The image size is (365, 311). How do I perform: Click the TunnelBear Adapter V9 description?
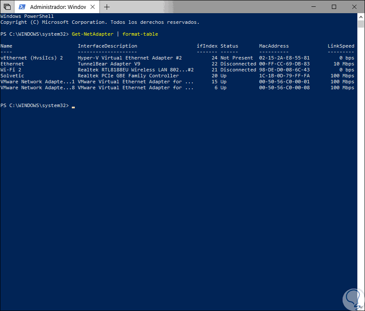pos(109,64)
